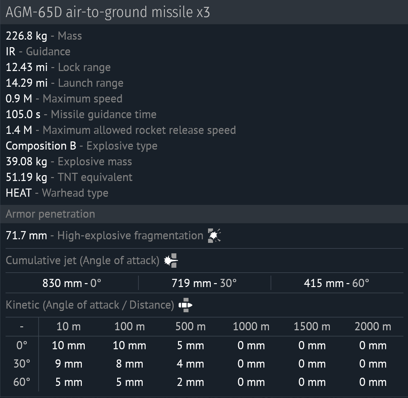Select the '1000 m' column header
The image size is (408, 398).
(x=251, y=326)
